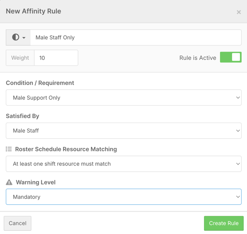247x234 pixels.
Task: Edit the Weight value field
Action: pyautogui.click(x=56, y=58)
